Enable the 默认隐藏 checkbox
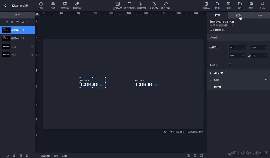The image size is (270, 158). (229, 65)
